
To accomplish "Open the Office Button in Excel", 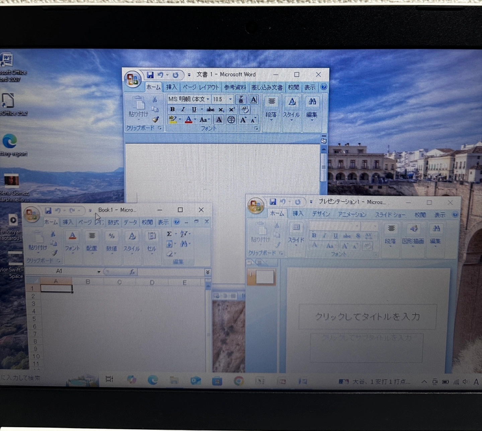I will pos(32,214).
